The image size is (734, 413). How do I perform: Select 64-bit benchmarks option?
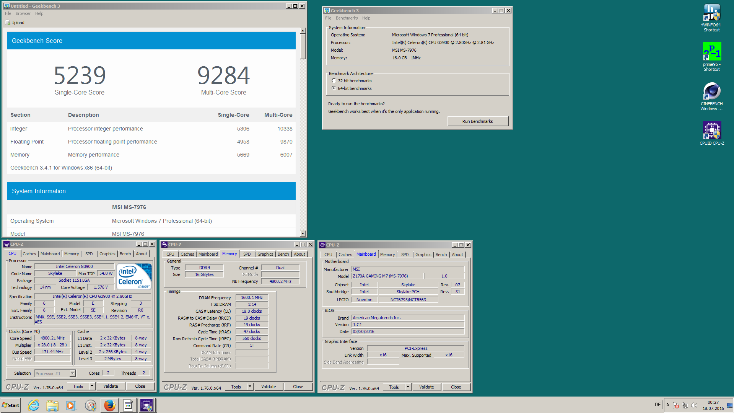tap(352, 88)
